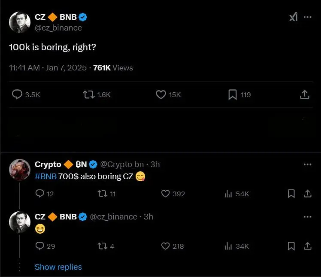
Task: Bookmark the main post with 119 bookmarks
Action: pyautogui.click(x=232, y=94)
